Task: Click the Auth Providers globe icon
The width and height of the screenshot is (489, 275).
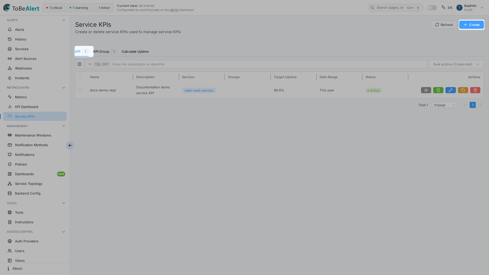Action: (10, 241)
